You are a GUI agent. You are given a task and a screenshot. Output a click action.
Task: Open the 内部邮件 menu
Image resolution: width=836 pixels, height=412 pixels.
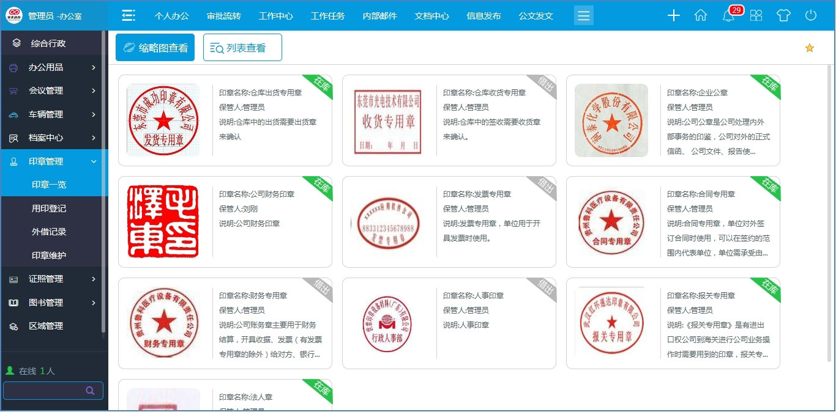379,17
